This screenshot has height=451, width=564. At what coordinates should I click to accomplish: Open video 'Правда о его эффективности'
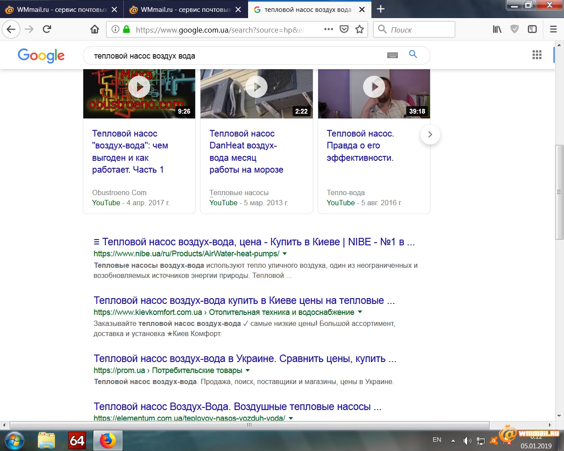(x=360, y=145)
